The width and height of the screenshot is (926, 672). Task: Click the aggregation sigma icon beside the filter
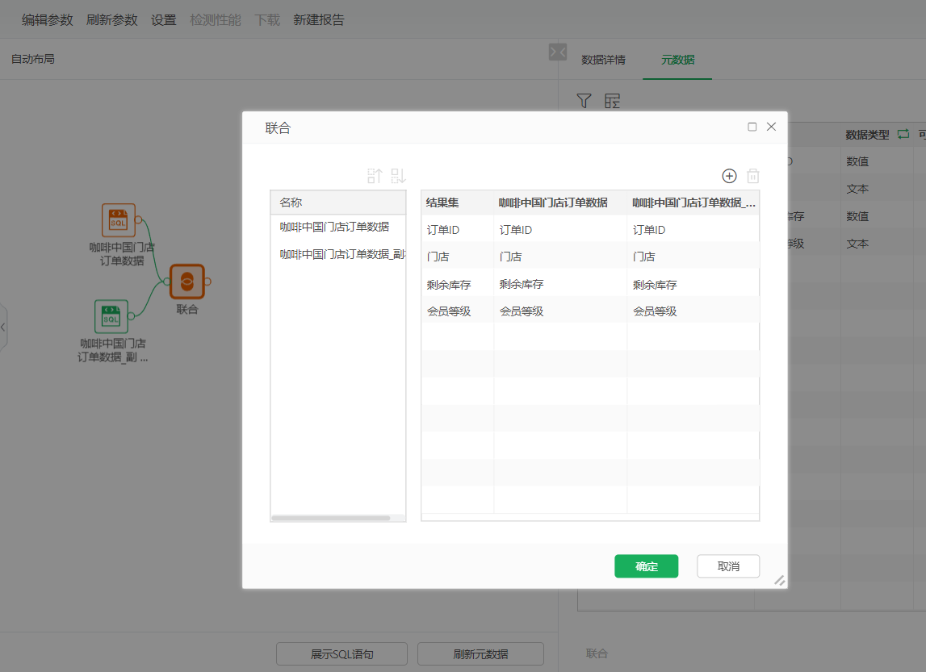click(x=613, y=101)
